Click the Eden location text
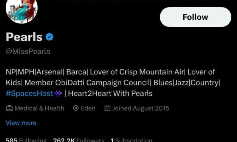237x142 pixels. (x=88, y=108)
